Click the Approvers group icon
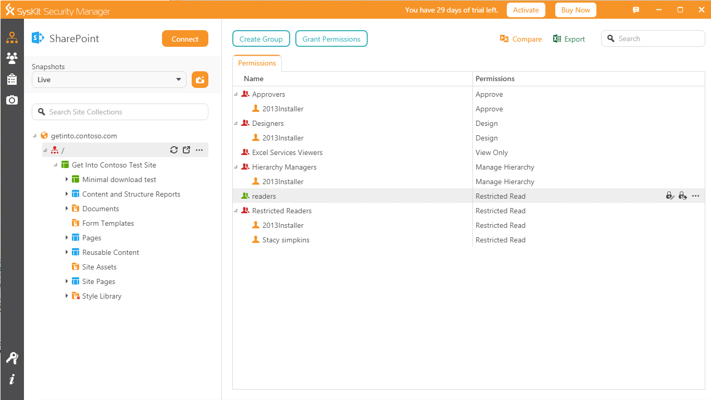 click(245, 94)
